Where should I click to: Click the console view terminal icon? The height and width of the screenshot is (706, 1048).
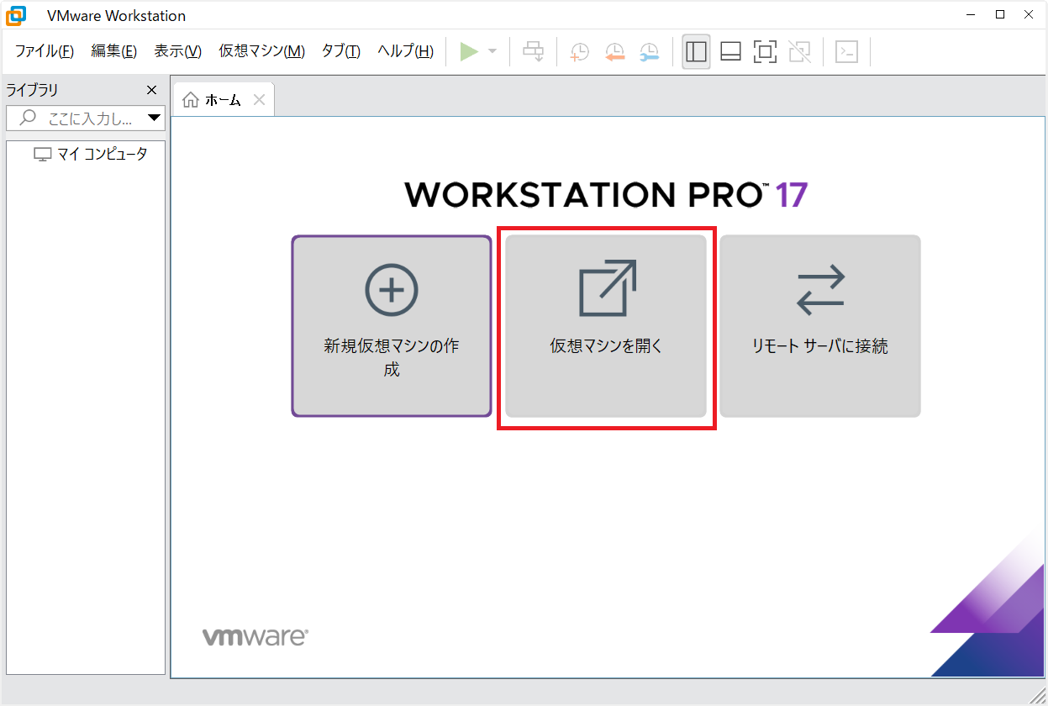click(846, 52)
